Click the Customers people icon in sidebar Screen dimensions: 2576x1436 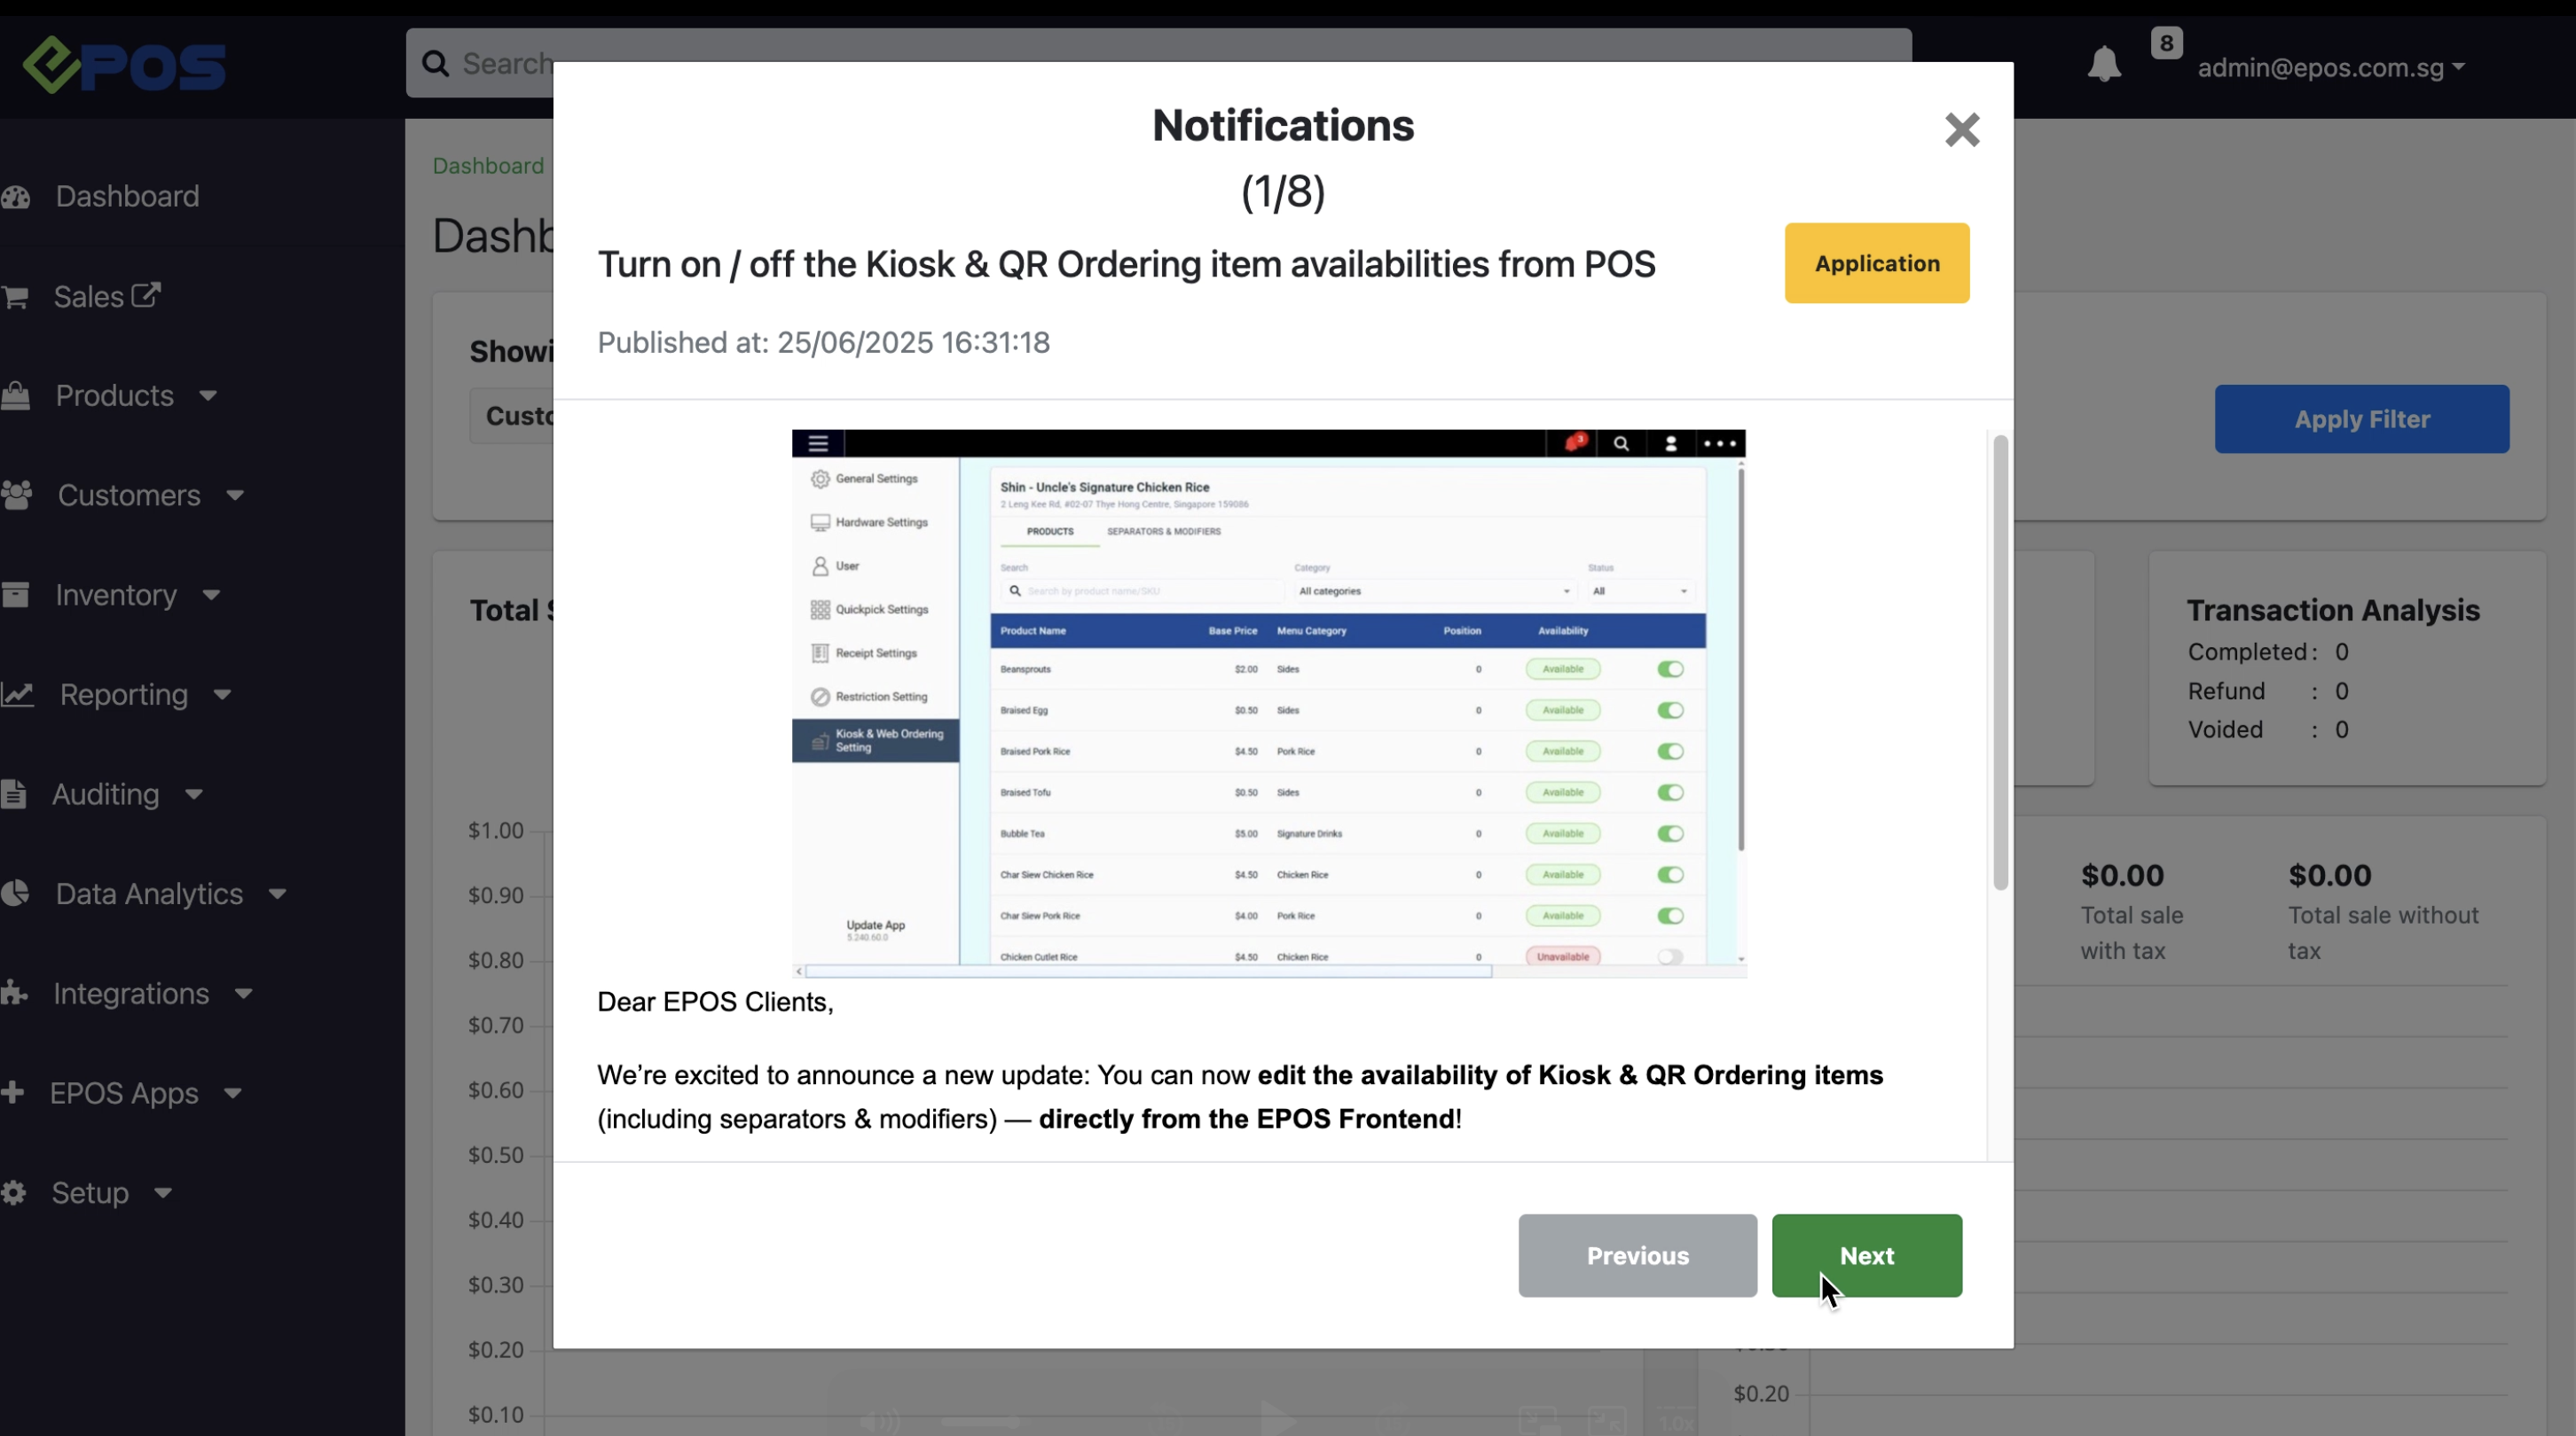[17, 496]
